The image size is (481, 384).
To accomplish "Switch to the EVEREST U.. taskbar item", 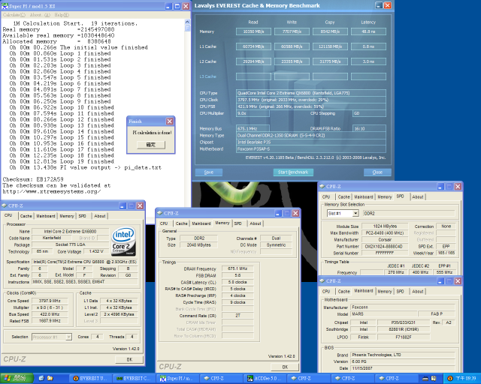I will pos(90,379).
